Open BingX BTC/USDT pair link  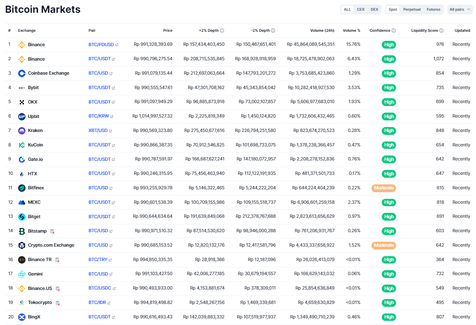[102, 317]
